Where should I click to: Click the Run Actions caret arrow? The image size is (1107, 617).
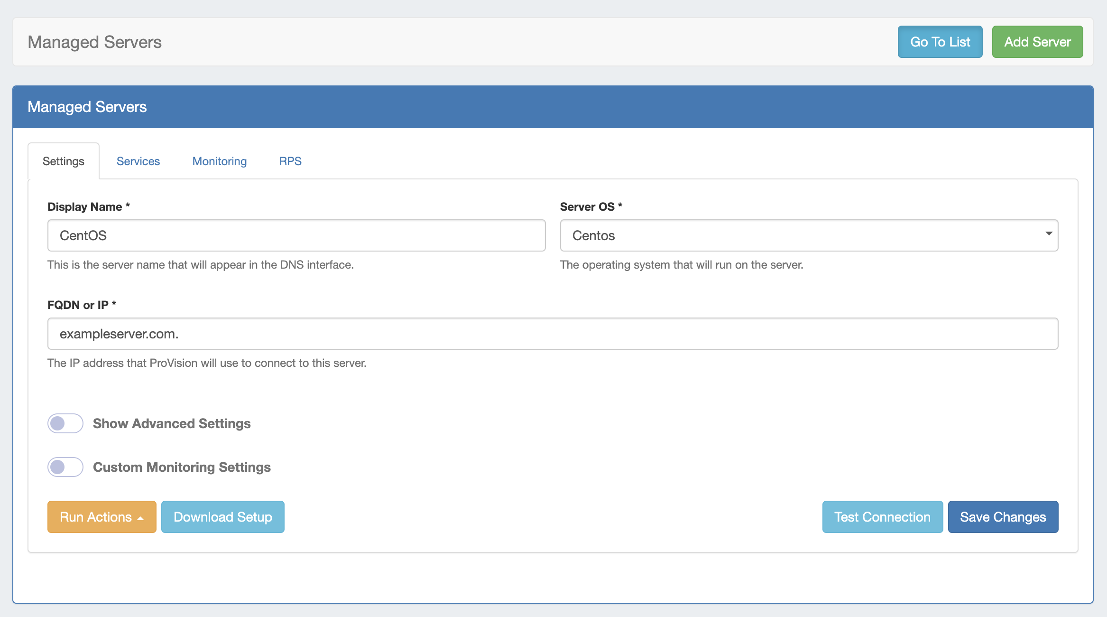click(140, 518)
